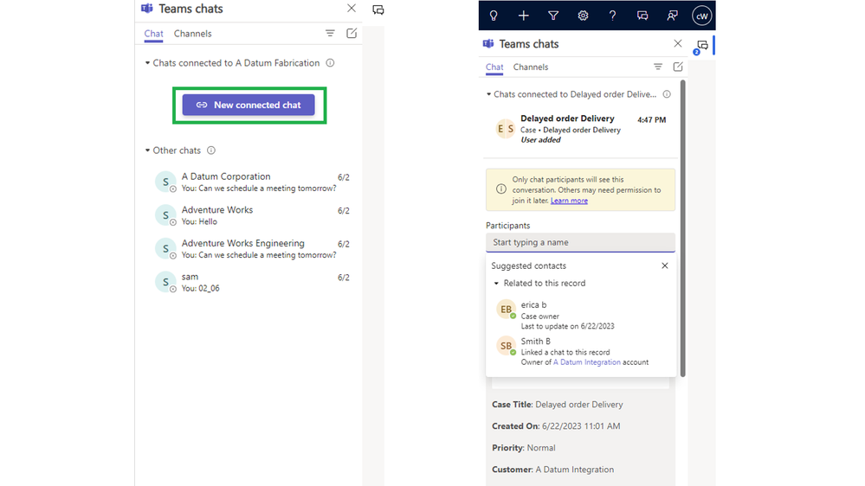Open the sam chat

252,282
